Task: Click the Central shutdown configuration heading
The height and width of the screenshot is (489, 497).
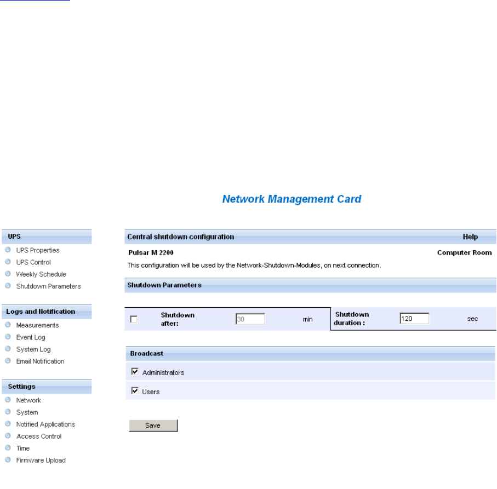Action: click(x=181, y=237)
